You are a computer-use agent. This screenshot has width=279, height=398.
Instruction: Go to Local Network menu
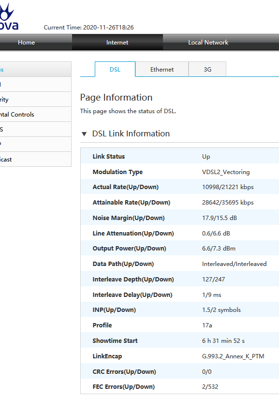click(208, 43)
